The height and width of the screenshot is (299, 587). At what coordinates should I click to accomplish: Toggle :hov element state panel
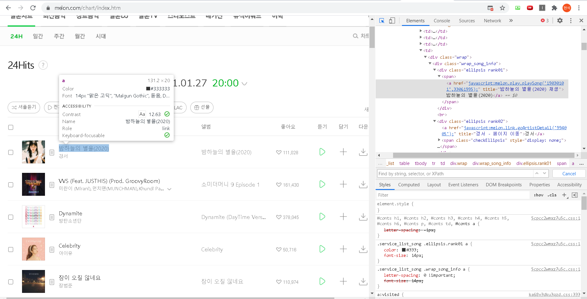[x=539, y=195]
